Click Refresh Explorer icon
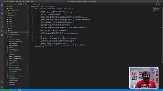The width and height of the screenshot is (163, 91). 23,4
